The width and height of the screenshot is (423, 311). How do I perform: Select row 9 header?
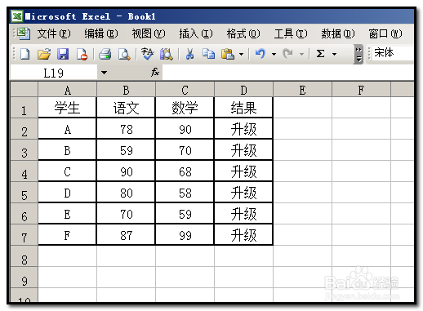point(24,278)
